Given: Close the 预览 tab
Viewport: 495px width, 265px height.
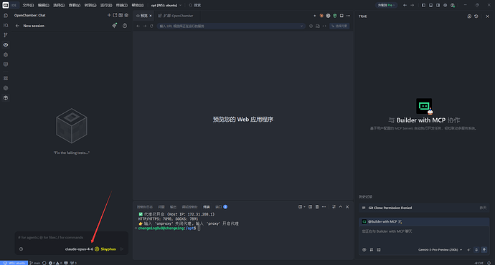Looking at the screenshot, I should [x=151, y=16].
